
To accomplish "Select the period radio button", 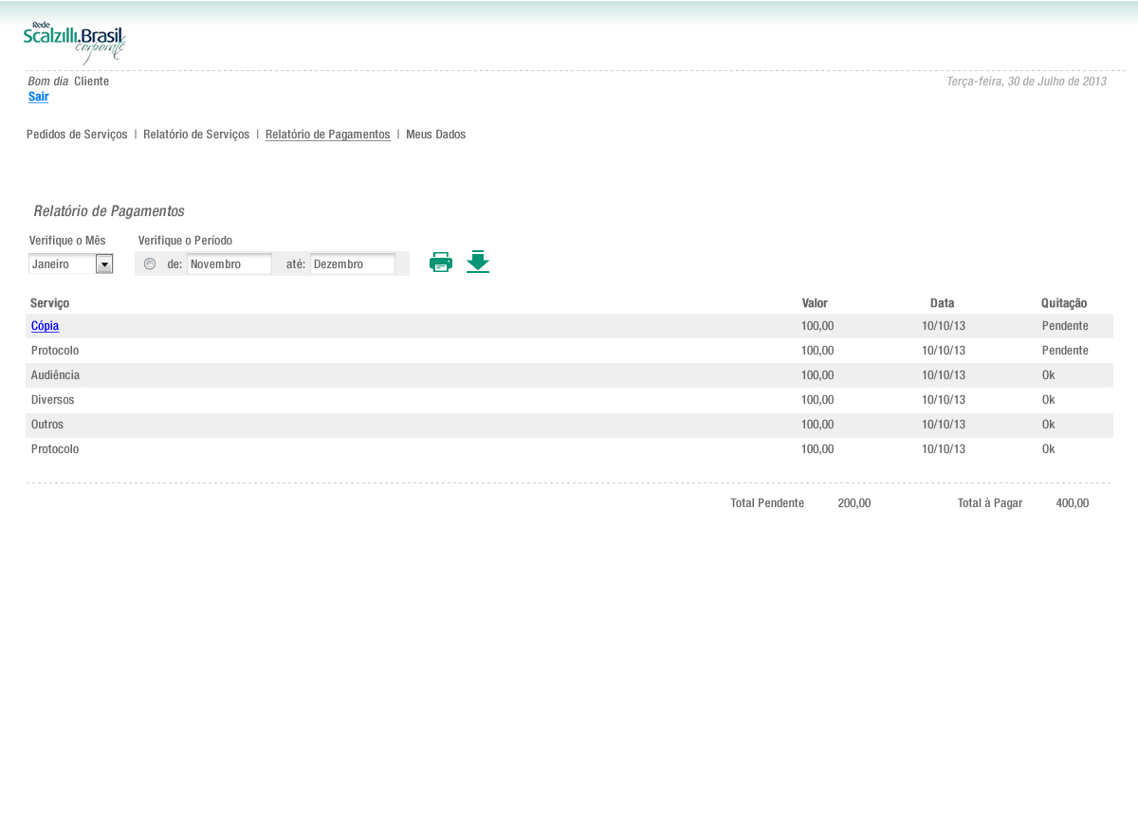I will (150, 264).
